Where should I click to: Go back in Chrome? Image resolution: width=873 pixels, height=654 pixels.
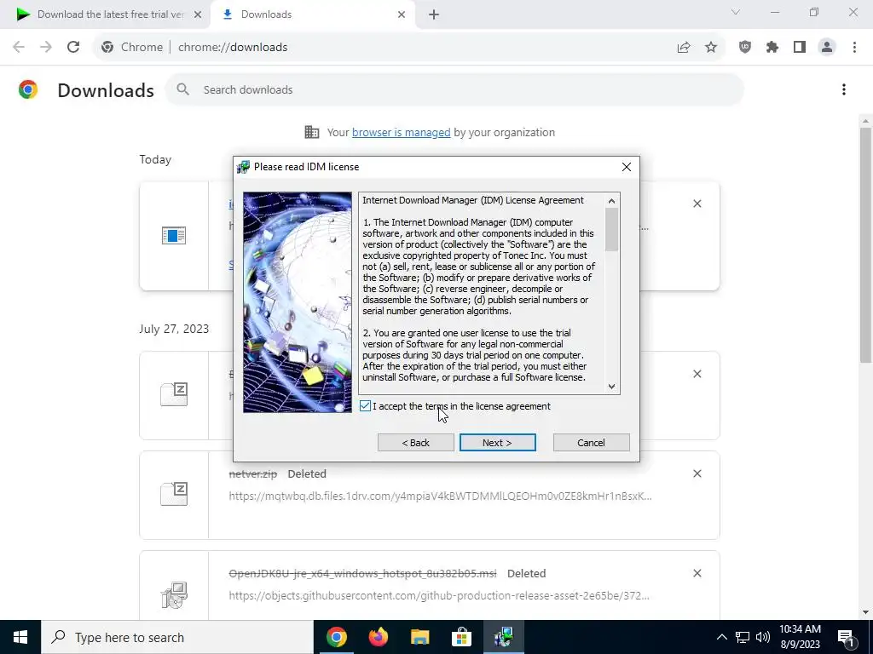tap(19, 48)
